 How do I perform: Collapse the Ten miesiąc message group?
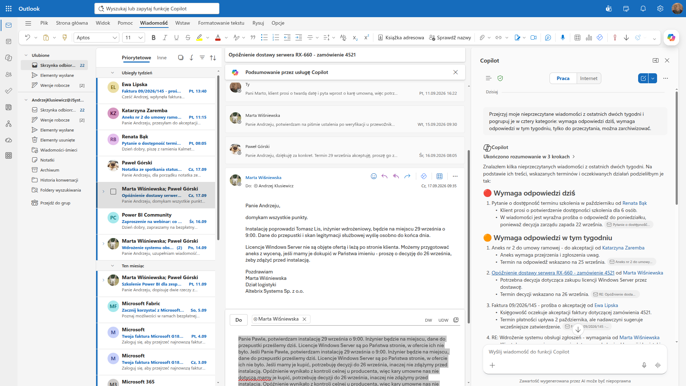point(113,266)
